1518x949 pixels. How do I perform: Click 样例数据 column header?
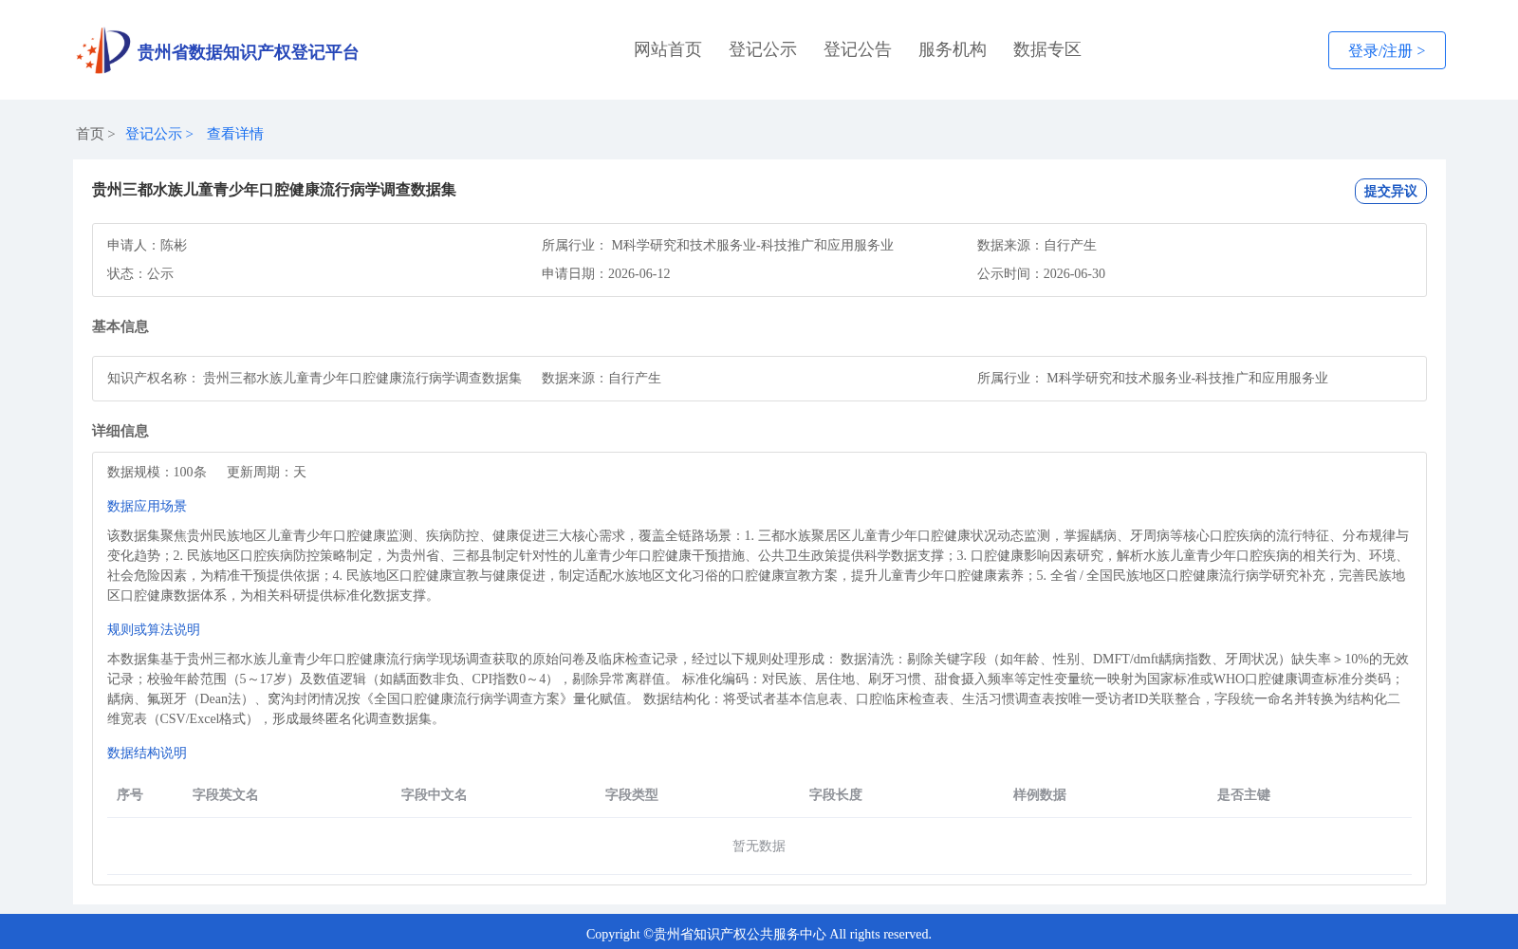click(x=1040, y=794)
